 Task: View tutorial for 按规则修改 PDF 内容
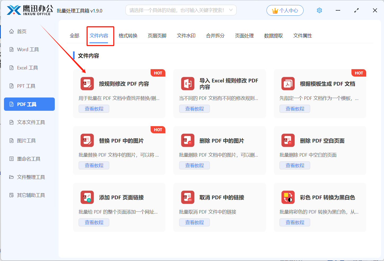tap(94, 109)
